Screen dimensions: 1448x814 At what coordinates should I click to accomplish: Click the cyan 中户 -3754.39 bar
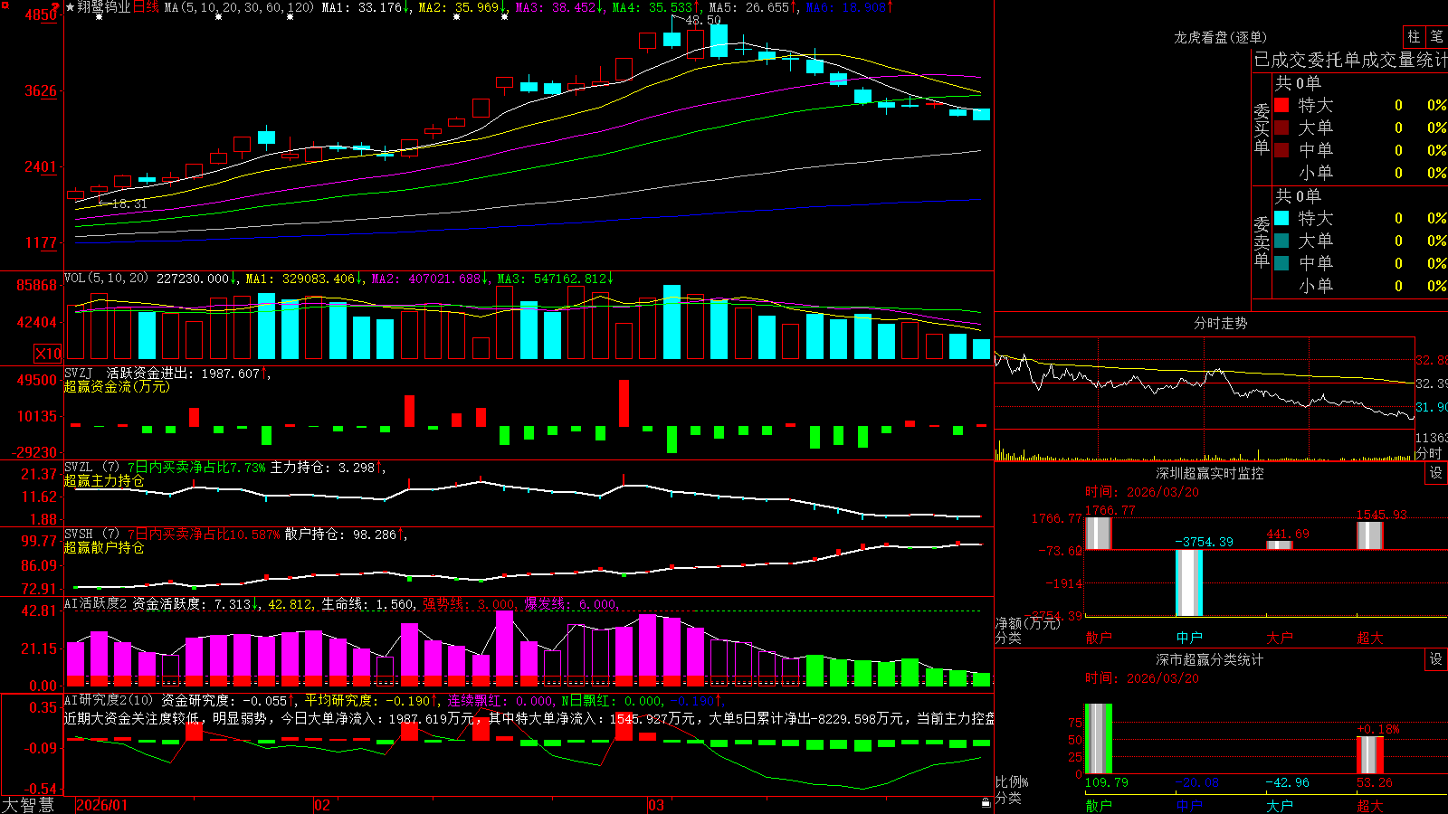pos(1189,583)
